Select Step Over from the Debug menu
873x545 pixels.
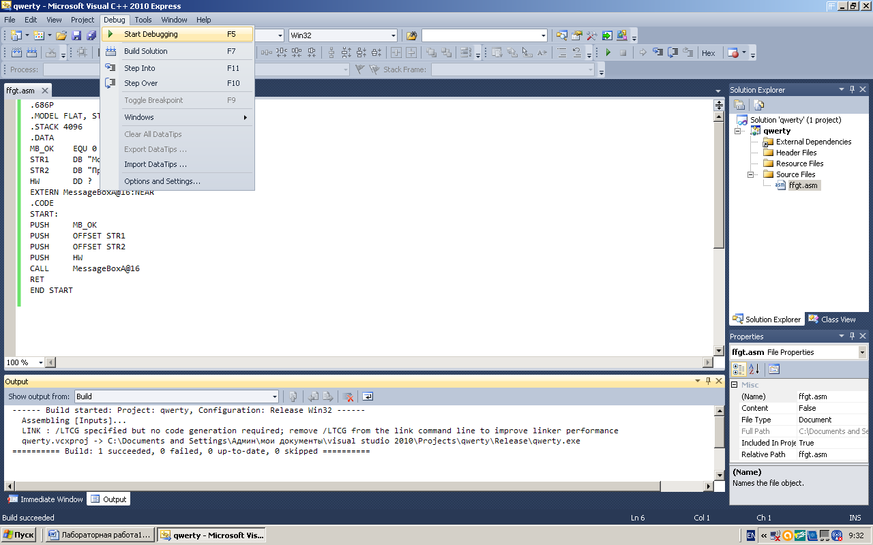click(177, 83)
